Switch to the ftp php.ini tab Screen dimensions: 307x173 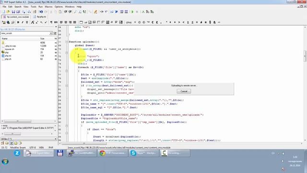40,17
